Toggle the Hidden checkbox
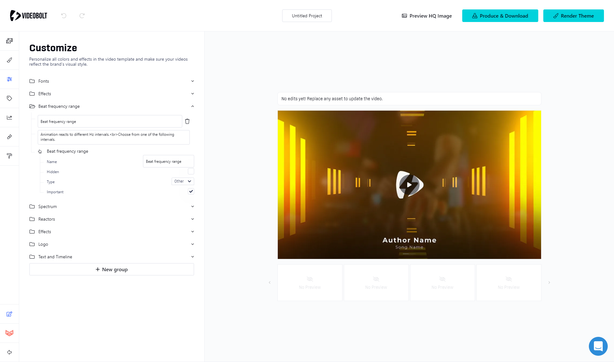The height and width of the screenshot is (362, 614). click(191, 171)
